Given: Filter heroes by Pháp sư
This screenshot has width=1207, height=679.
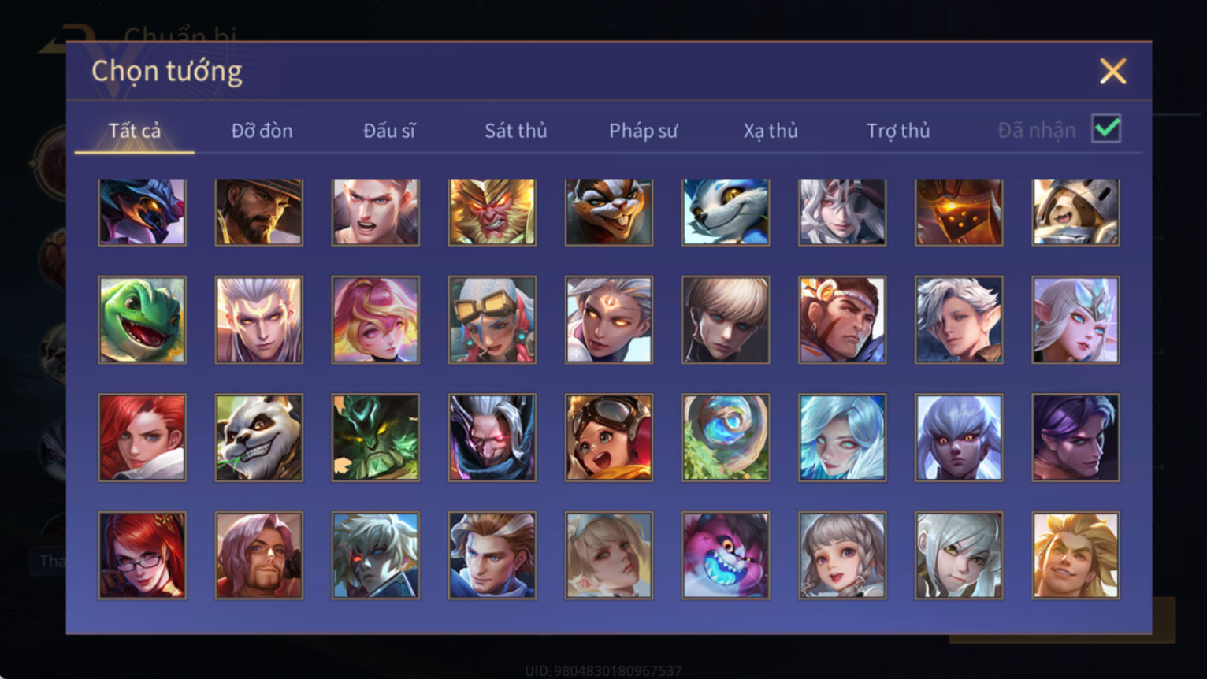Looking at the screenshot, I should [643, 131].
